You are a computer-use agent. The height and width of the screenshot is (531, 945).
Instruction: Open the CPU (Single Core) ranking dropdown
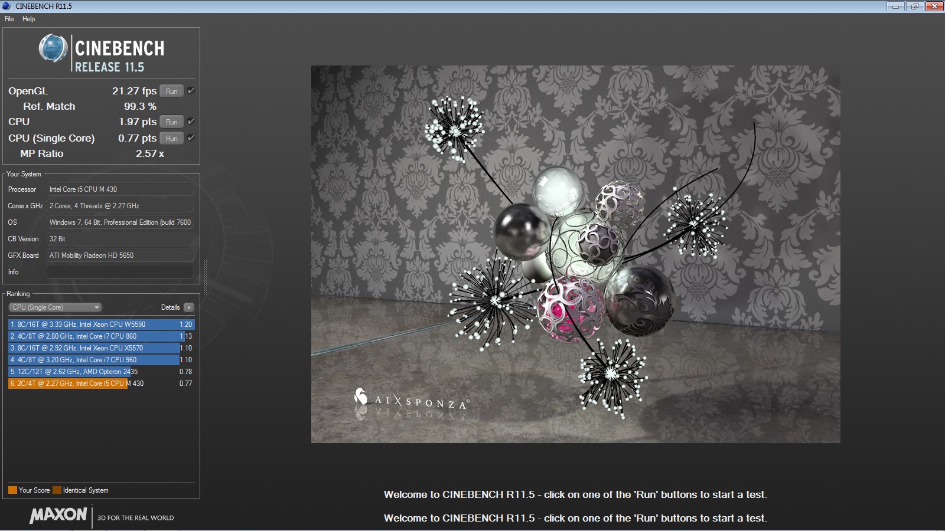coord(55,307)
